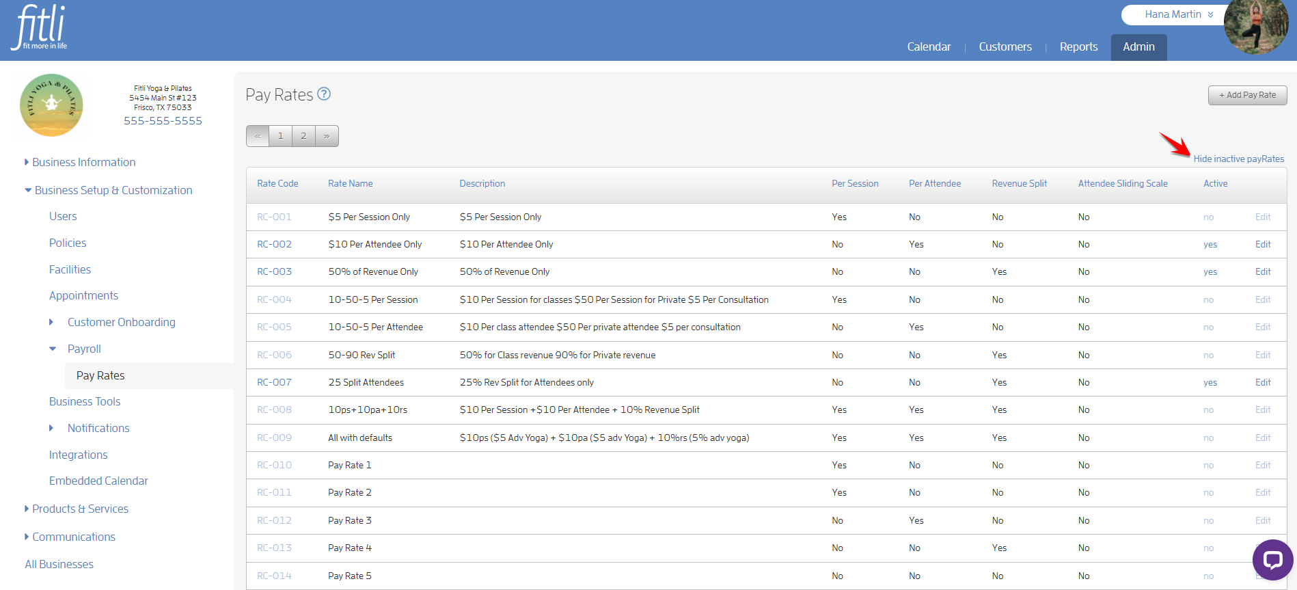Sort by Active column
1297x590 pixels.
(1215, 183)
